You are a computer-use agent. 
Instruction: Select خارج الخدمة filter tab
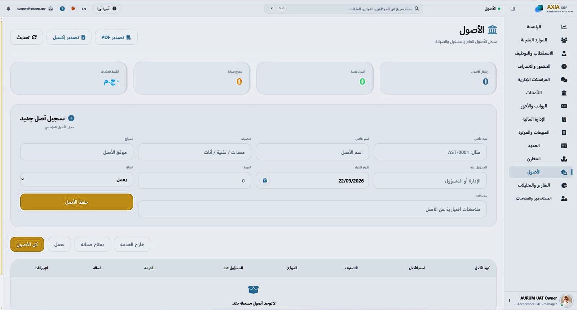(x=132, y=244)
